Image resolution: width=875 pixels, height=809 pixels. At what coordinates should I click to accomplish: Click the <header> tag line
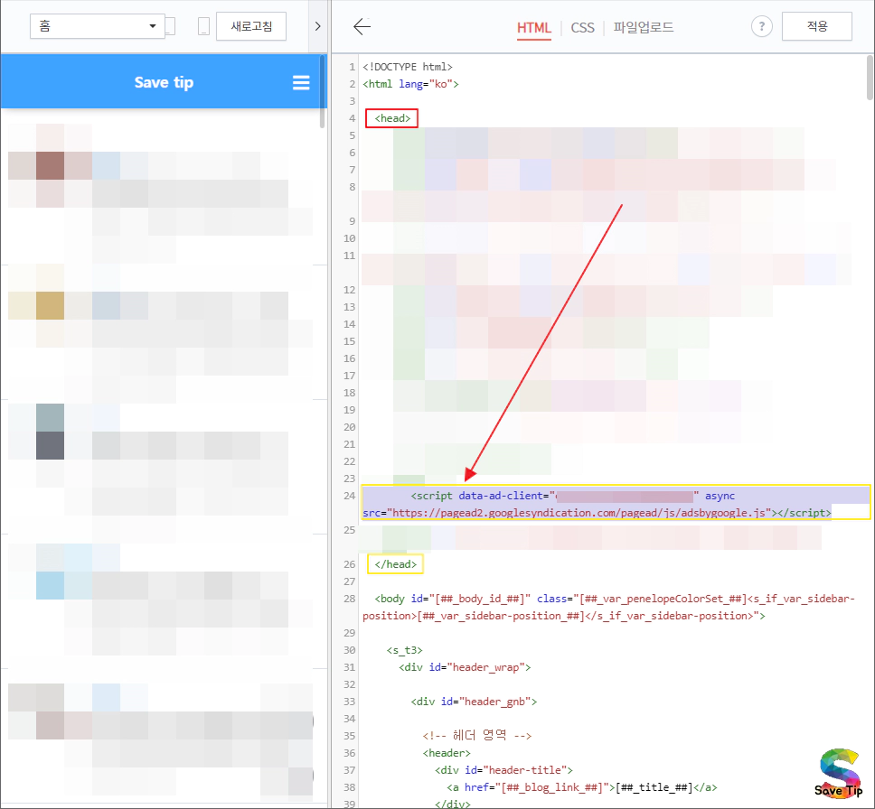pos(447,753)
